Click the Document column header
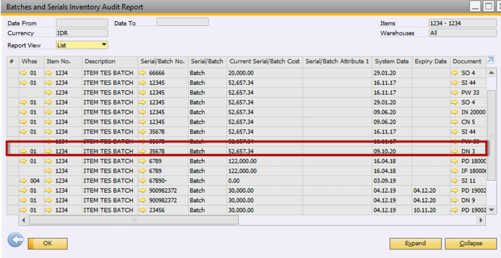This screenshot has width=501, height=258. tap(468, 61)
